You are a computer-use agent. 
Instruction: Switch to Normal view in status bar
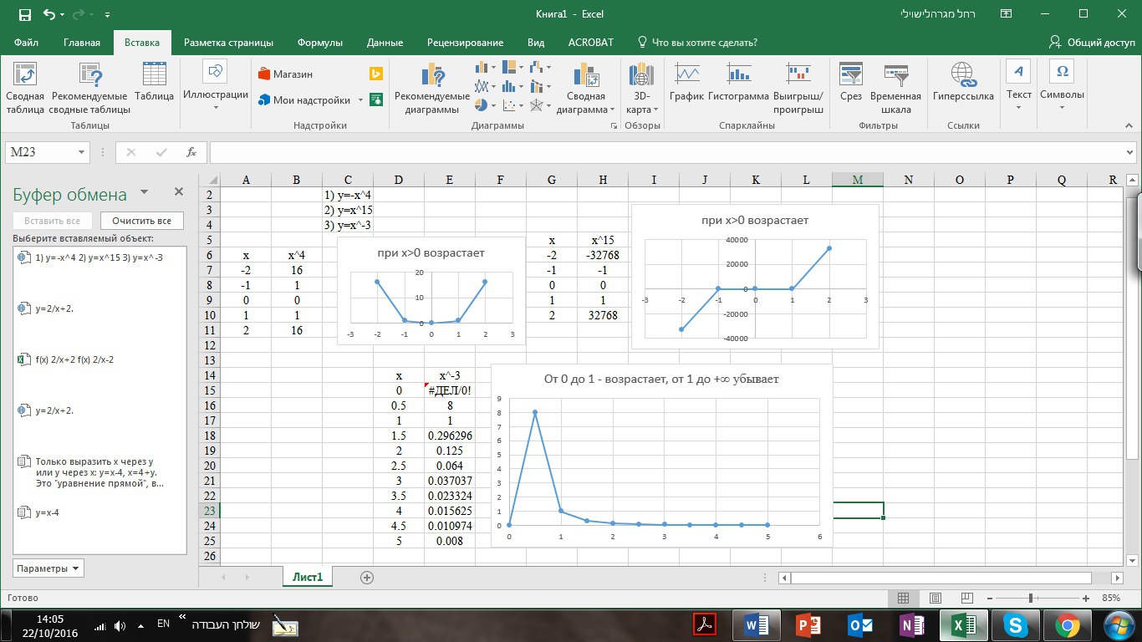coord(903,599)
